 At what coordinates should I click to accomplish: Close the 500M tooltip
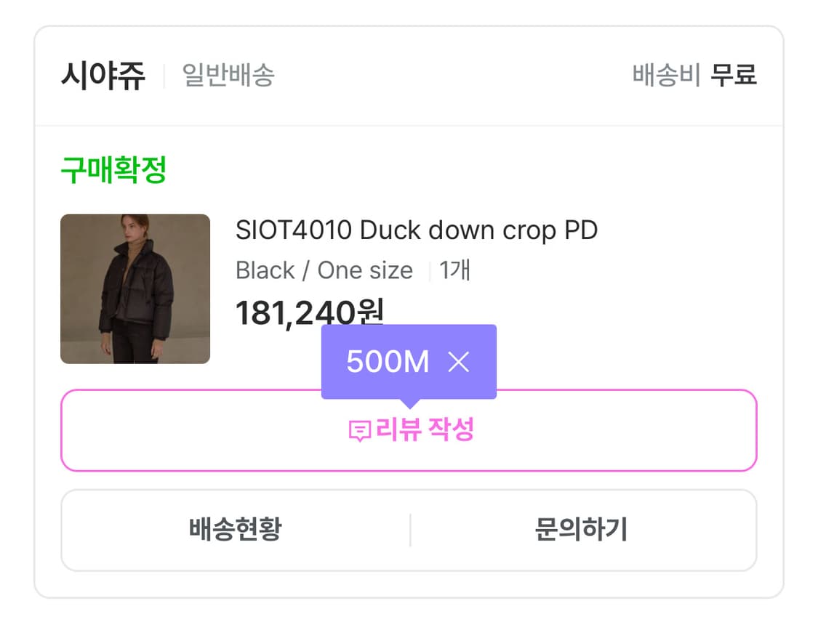point(458,362)
